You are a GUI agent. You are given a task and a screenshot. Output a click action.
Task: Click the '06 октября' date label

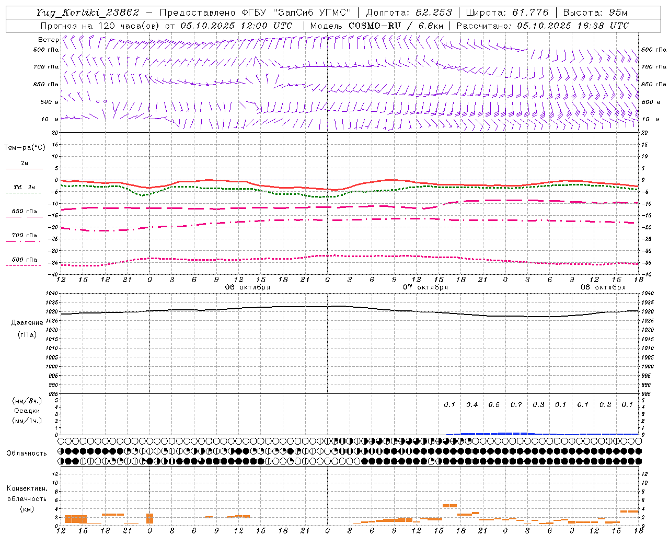click(x=248, y=287)
